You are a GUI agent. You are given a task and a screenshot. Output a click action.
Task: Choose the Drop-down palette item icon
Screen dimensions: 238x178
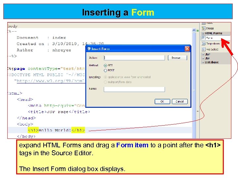coord(203,44)
